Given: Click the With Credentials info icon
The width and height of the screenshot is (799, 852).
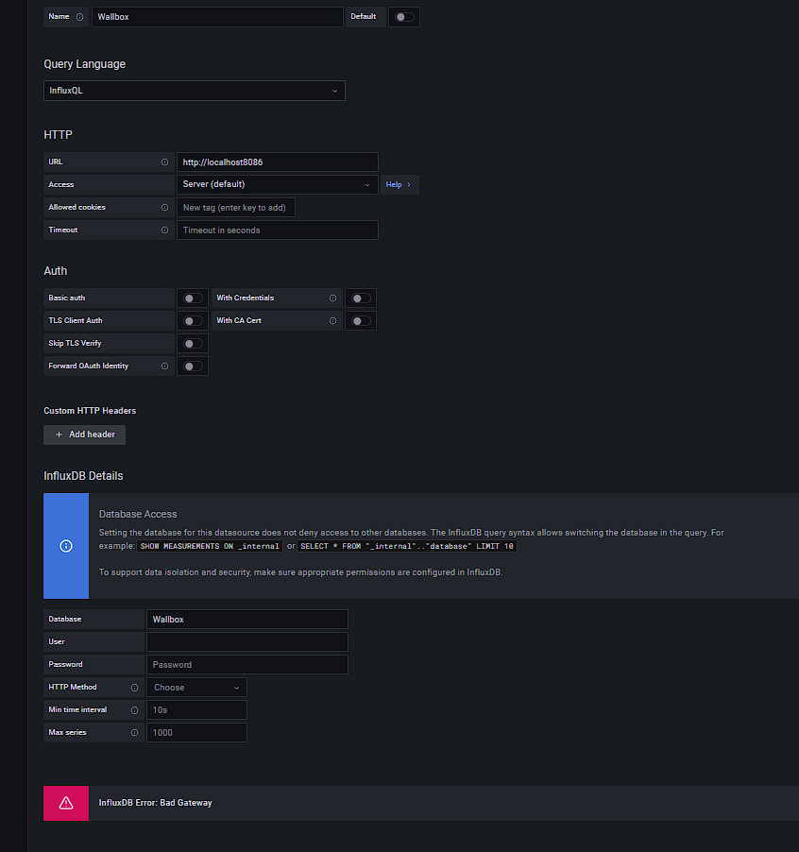Looking at the screenshot, I should (x=332, y=298).
